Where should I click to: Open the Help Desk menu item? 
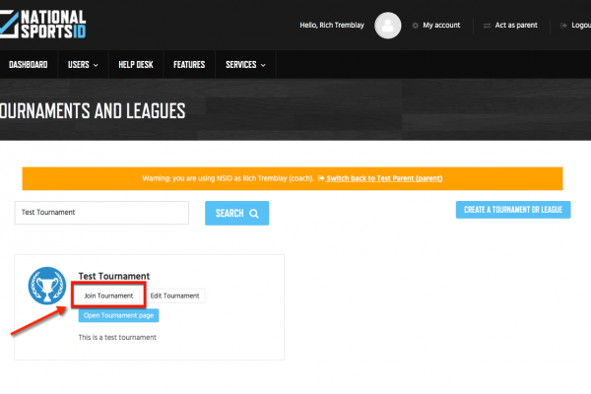click(x=136, y=65)
